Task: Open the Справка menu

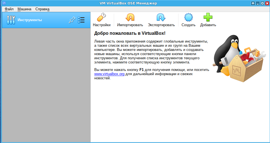Action: [42, 9]
